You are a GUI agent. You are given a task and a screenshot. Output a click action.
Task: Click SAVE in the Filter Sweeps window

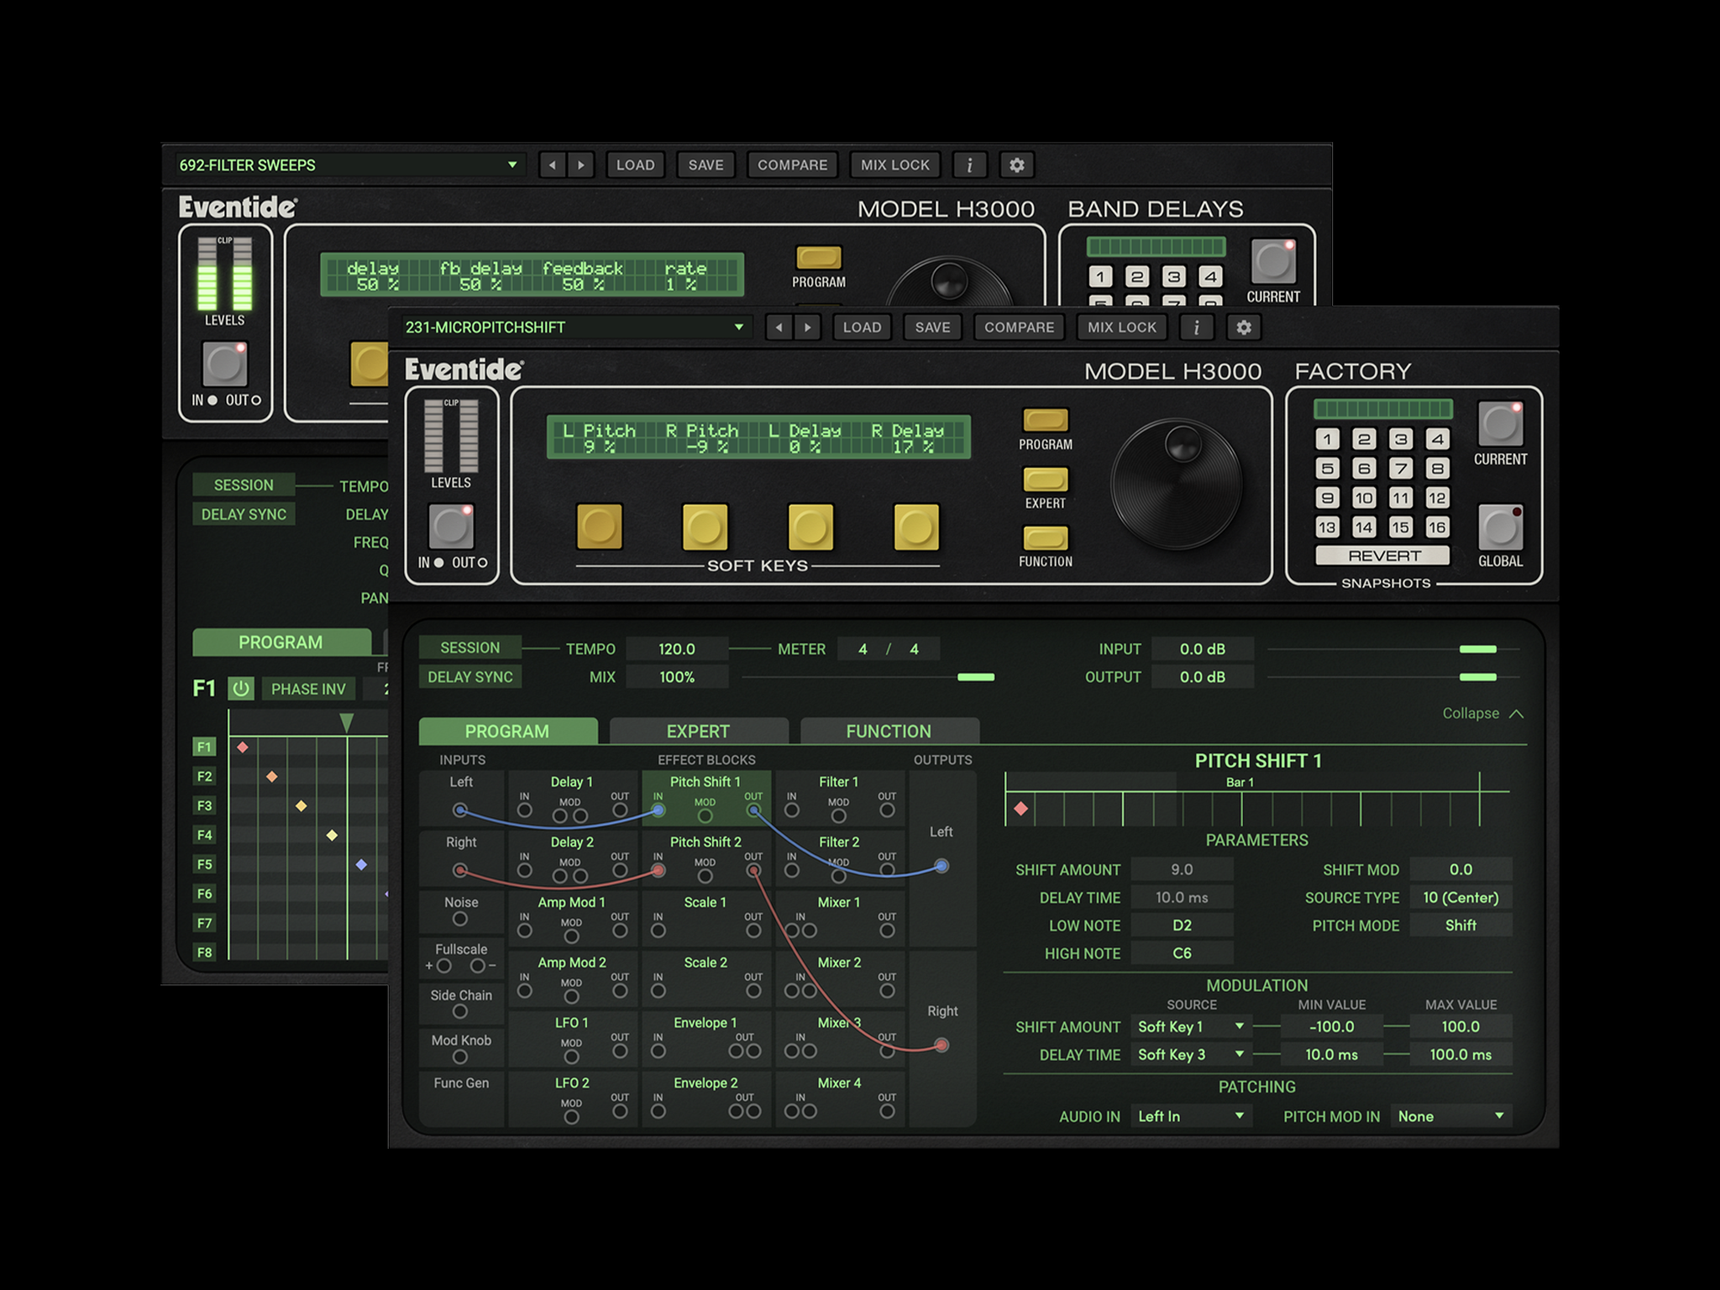tap(705, 165)
